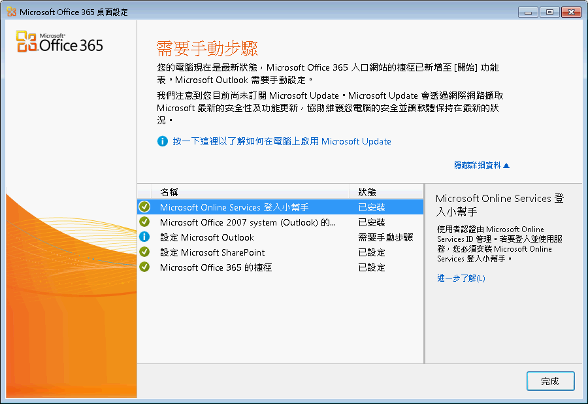
Task: Click 已設定 status of Office 365 的捷徑 row
Action: point(372,267)
